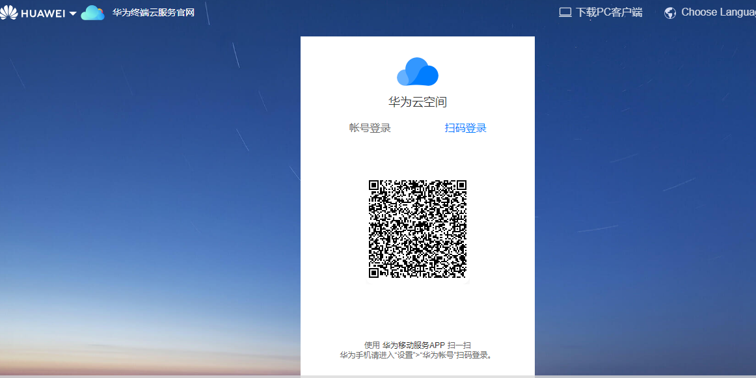Screen dimensions: 756x378
Task: Select the 扫码登录 tab
Action: point(465,128)
